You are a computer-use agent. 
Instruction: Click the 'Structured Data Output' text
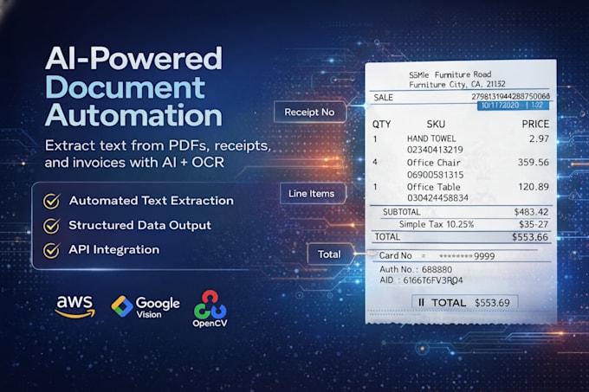tap(139, 225)
